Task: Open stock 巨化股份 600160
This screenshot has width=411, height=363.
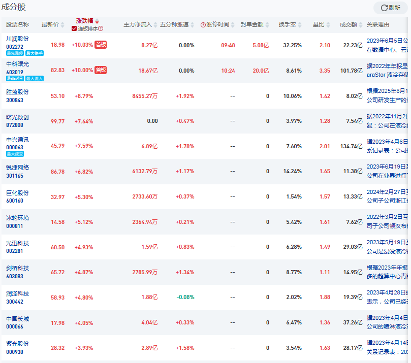Action: pyautogui.click(x=17, y=196)
